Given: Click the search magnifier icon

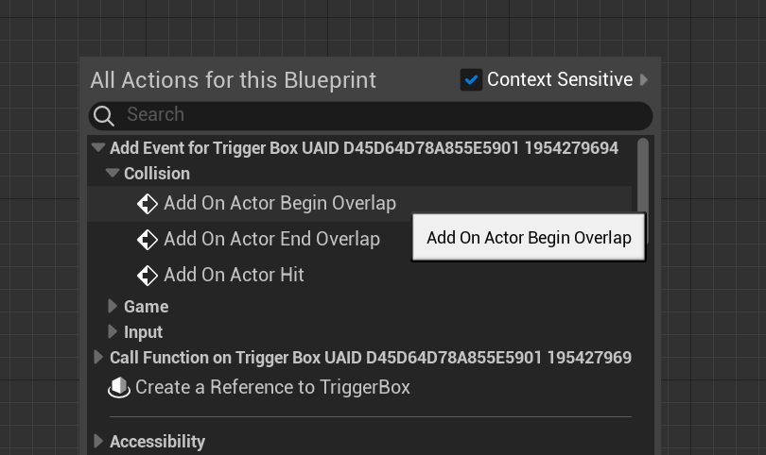Looking at the screenshot, I should (x=104, y=115).
